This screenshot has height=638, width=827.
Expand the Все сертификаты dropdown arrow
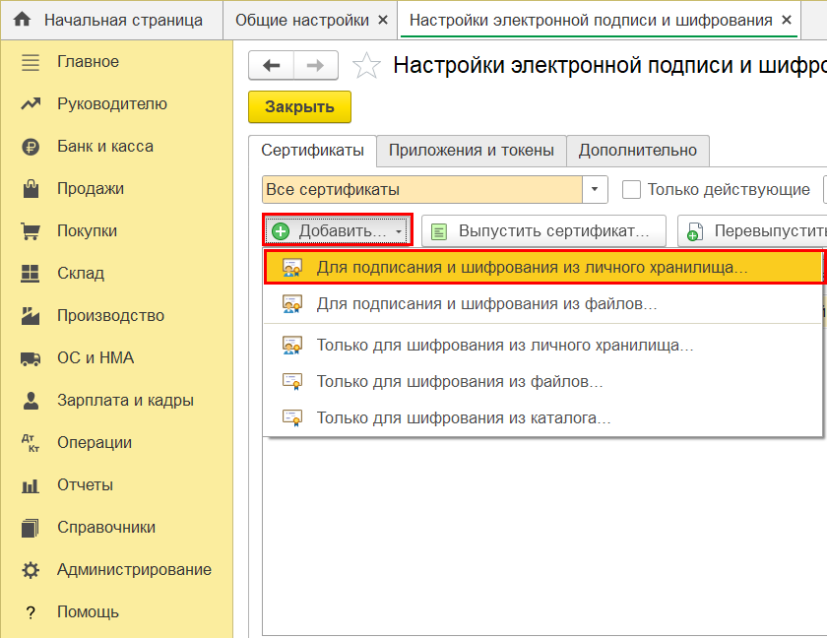tap(595, 189)
